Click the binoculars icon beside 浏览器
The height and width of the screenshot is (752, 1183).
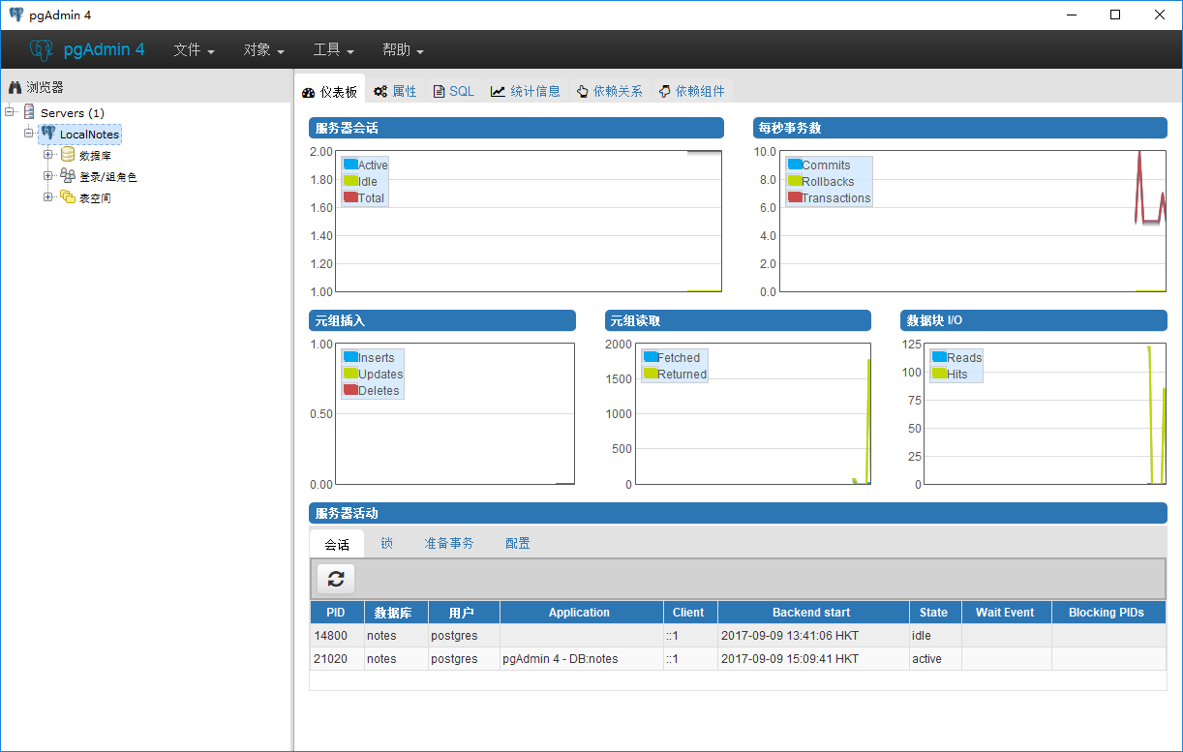(15, 87)
